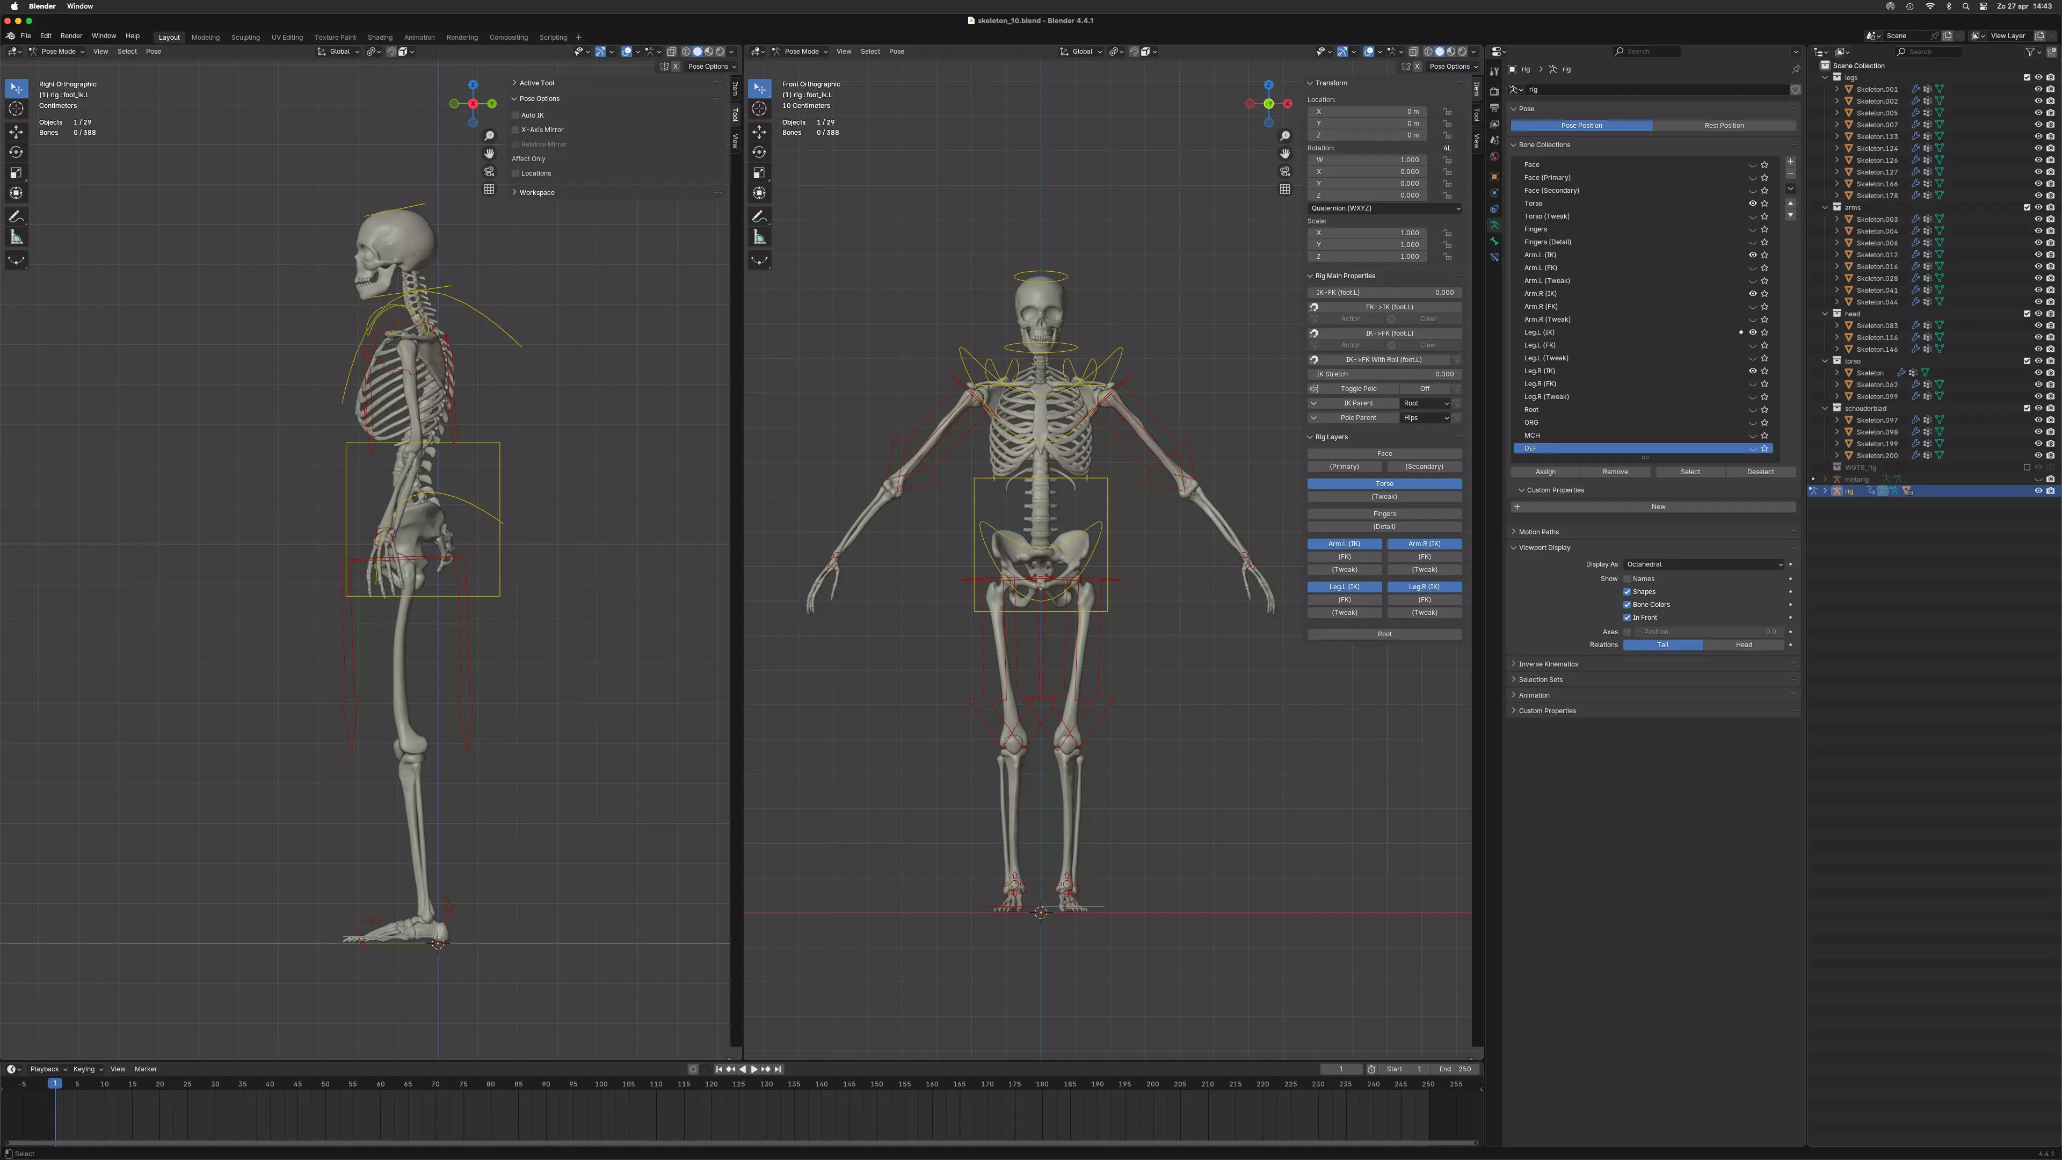
Task: Click the zoom magnifier icon in left viewport
Action: [489, 136]
